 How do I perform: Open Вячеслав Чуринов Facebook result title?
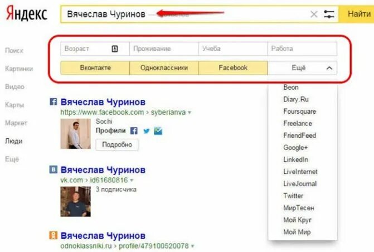(x=103, y=102)
